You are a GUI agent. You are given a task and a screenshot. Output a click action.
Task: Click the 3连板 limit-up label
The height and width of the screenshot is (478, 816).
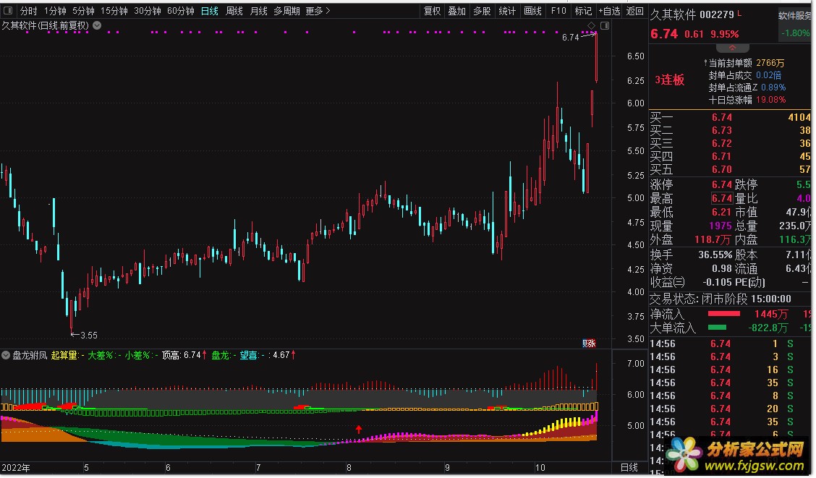tap(669, 80)
